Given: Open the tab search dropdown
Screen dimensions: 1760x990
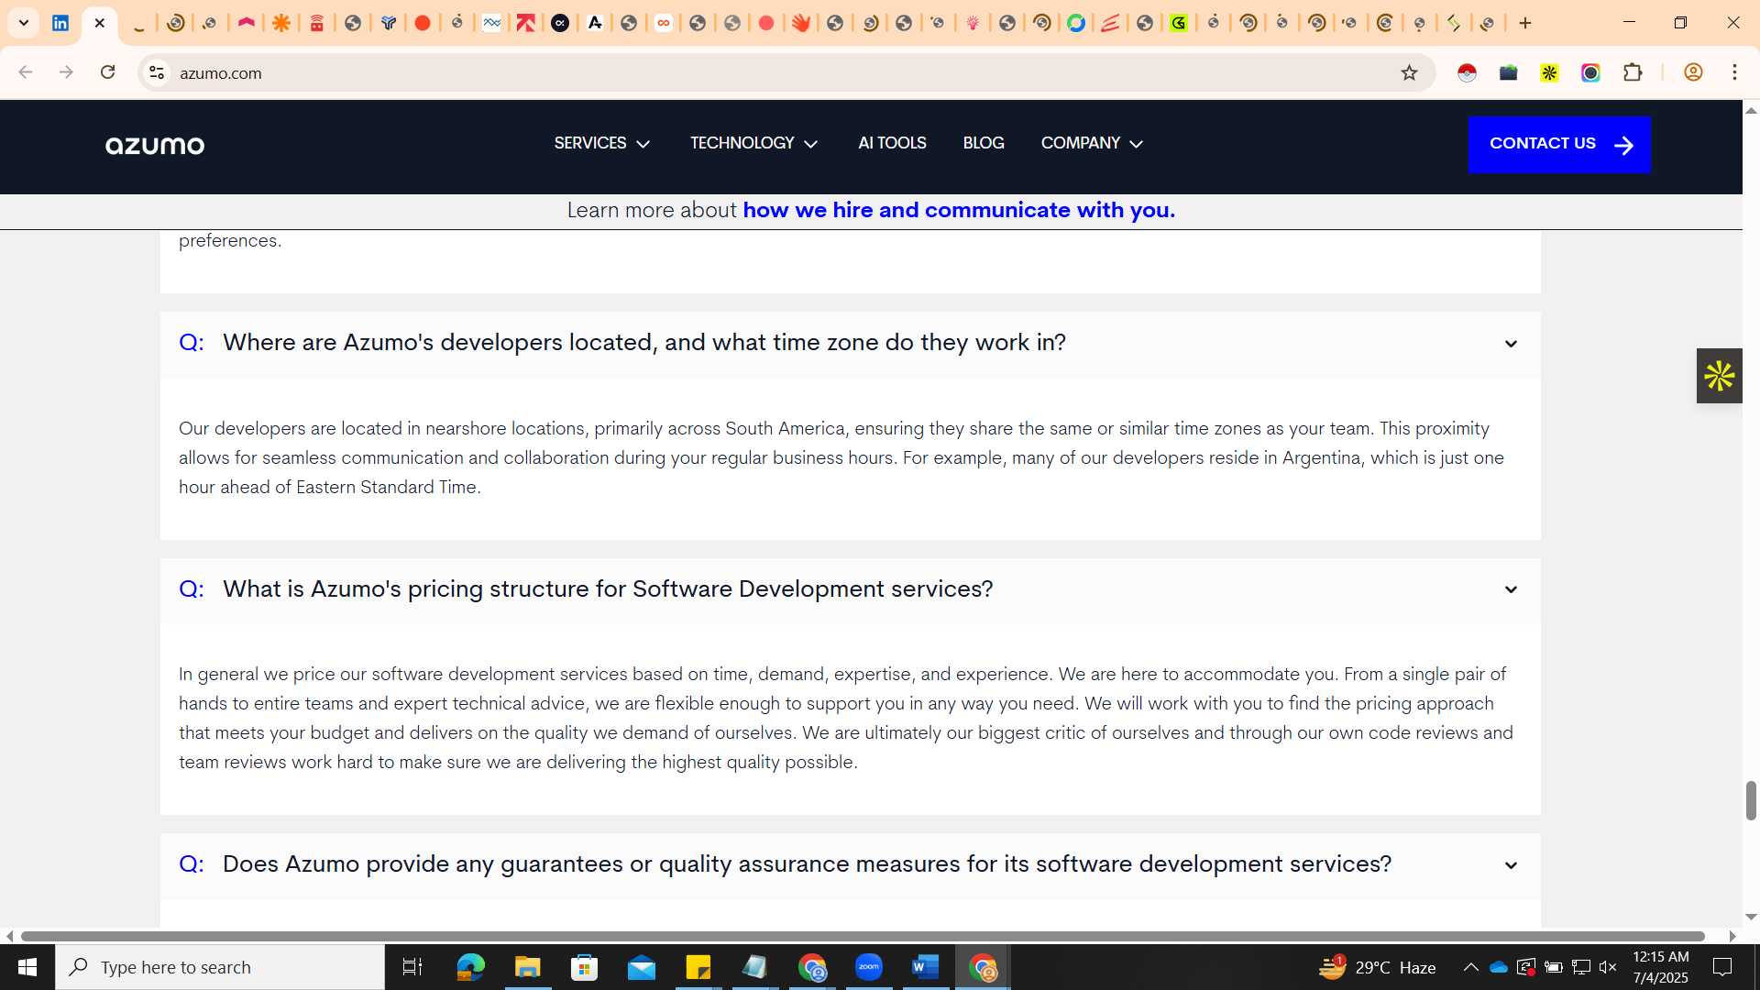Looking at the screenshot, I should [x=24, y=23].
